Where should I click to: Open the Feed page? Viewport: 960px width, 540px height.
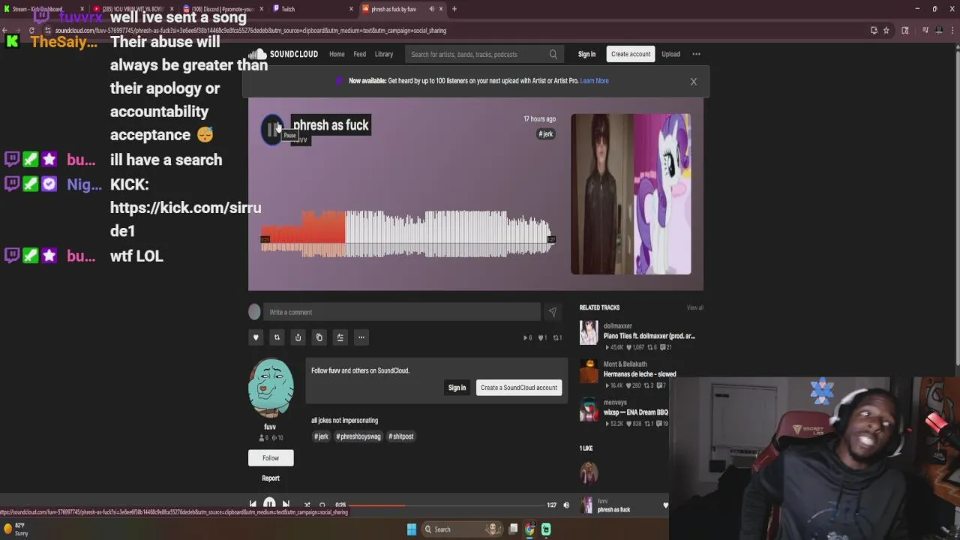(x=360, y=54)
